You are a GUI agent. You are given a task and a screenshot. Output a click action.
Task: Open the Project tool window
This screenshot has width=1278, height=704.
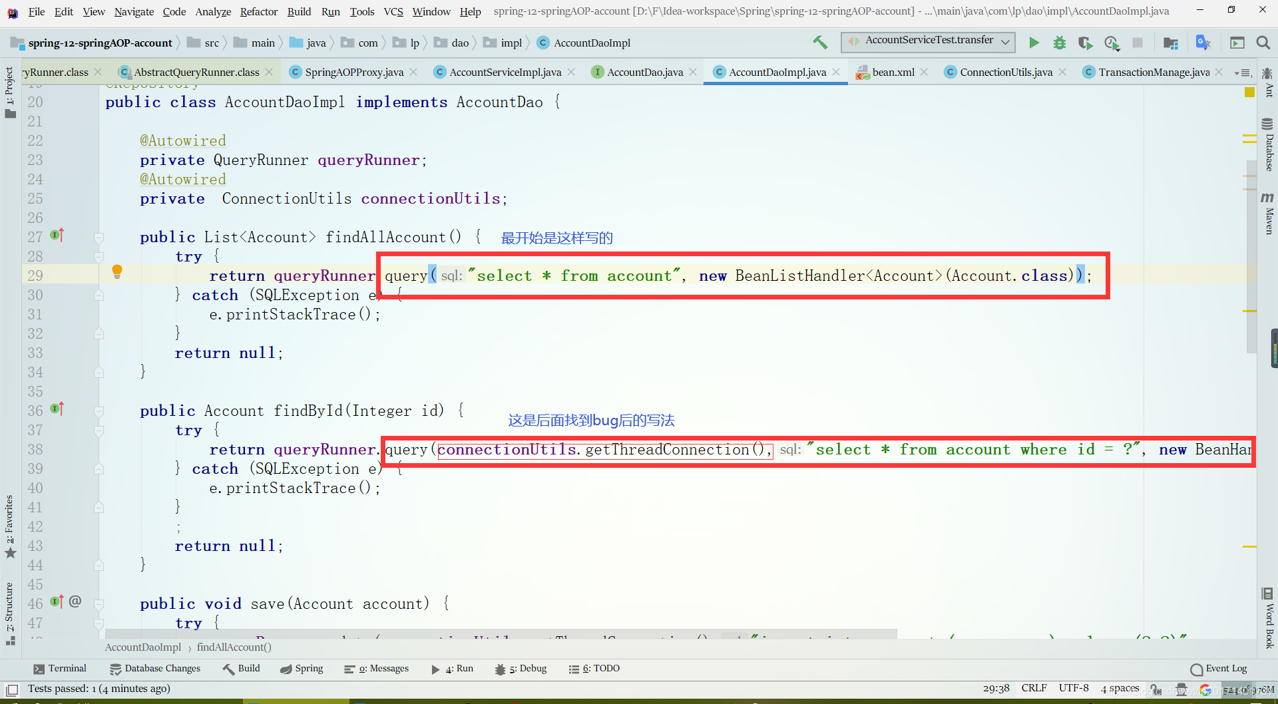[x=9, y=92]
